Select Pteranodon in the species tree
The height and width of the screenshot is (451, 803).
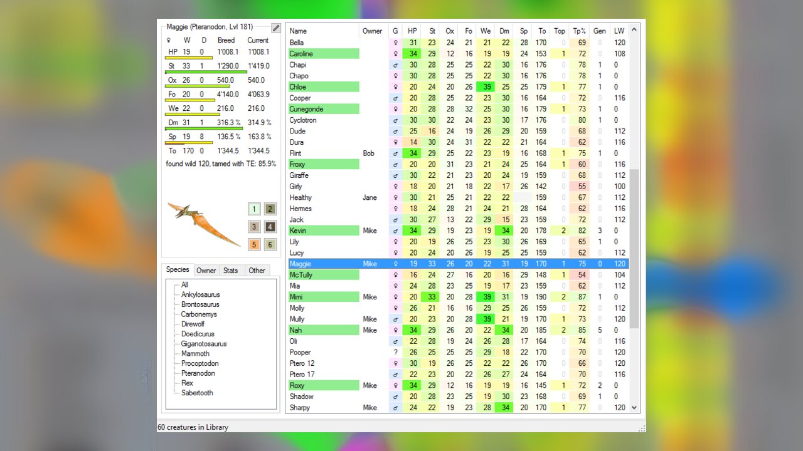(198, 373)
